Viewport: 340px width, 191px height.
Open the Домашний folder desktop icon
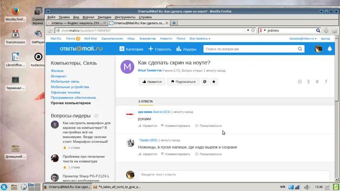[x=15, y=152]
